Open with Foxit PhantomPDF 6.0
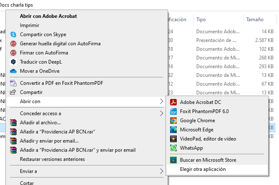This screenshot has width=279, height=185. coord(217,111)
